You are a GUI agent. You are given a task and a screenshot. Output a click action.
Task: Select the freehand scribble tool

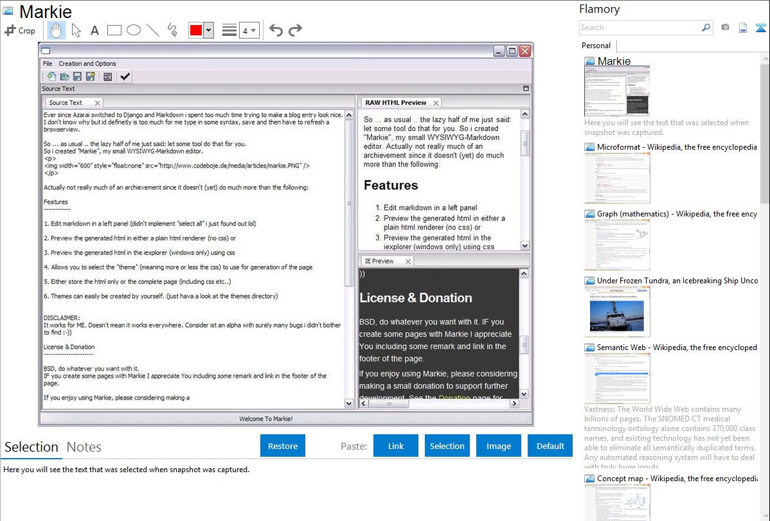click(172, 30)
